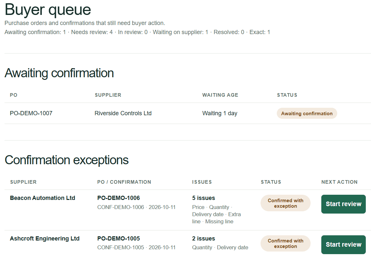Start review for Beacon Automation Ltd
The width and height of the screenshot is (371, 259).
click(343, 204)
